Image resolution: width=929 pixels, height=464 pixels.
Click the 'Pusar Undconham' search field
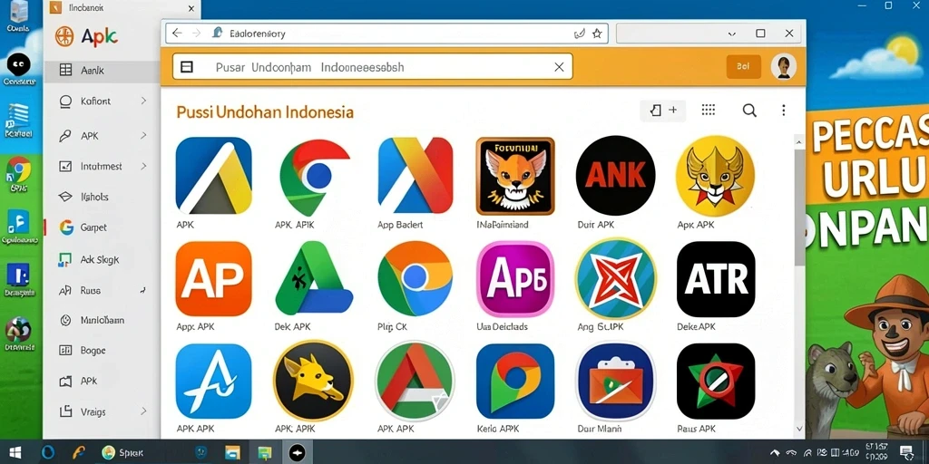click(373, 67)
